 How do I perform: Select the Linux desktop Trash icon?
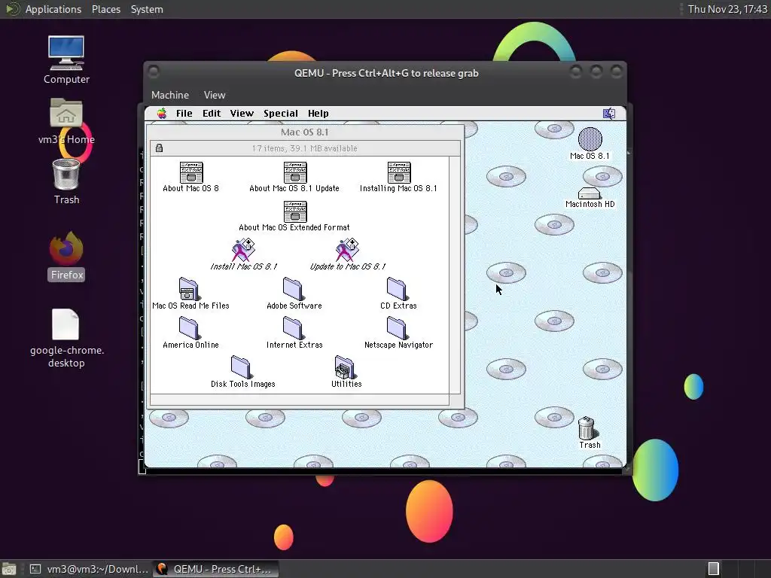(66, 175)
